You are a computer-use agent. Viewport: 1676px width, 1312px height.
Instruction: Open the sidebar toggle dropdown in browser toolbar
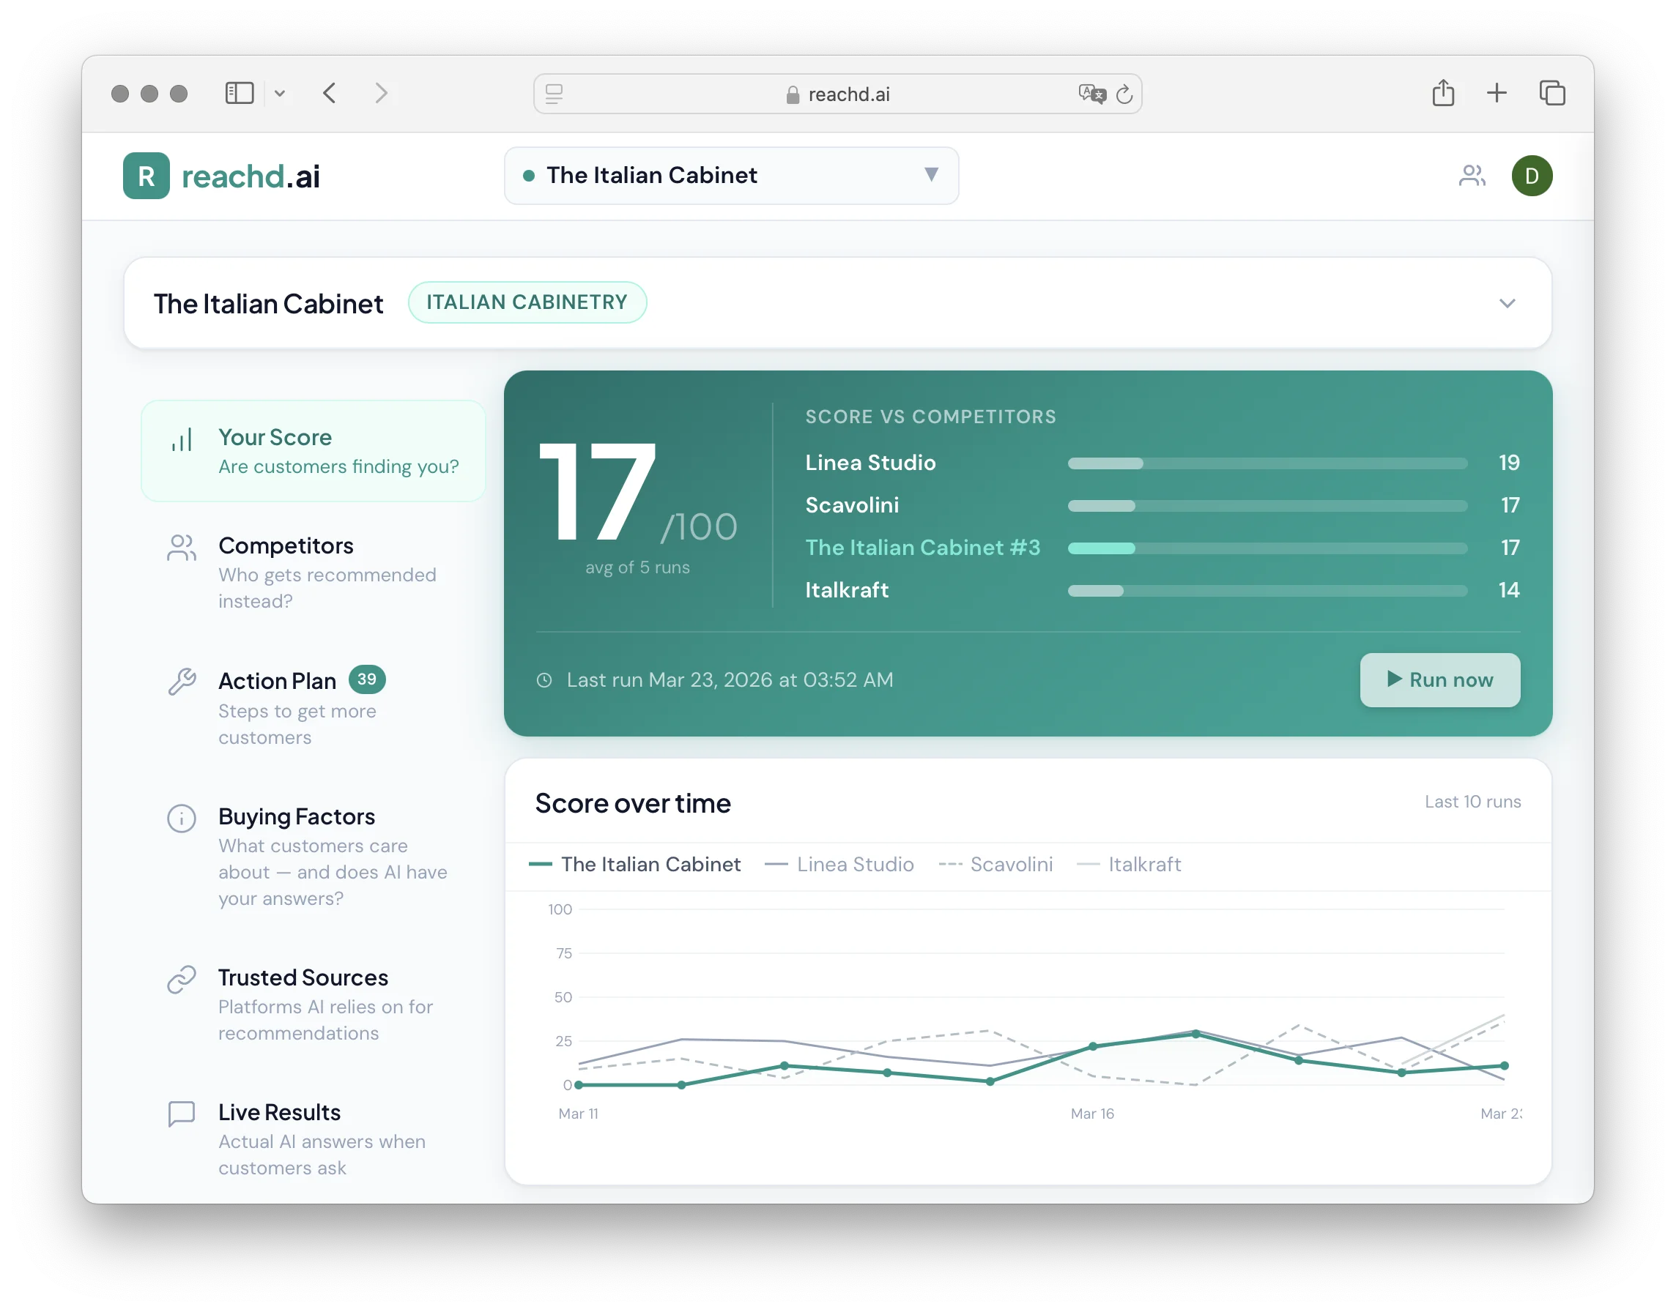click(280, 93)
